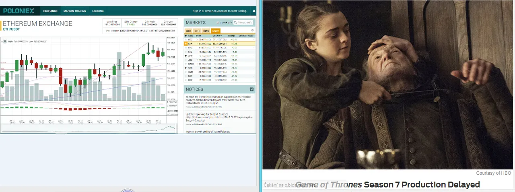Click the Arya Stark article photo
This screenshot has height=192, width=515.
tap(388, 85)
